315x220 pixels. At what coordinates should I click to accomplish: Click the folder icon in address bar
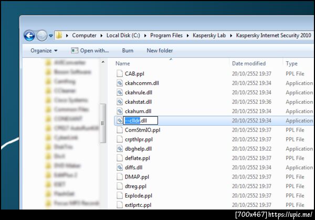[x=59, y=36]
